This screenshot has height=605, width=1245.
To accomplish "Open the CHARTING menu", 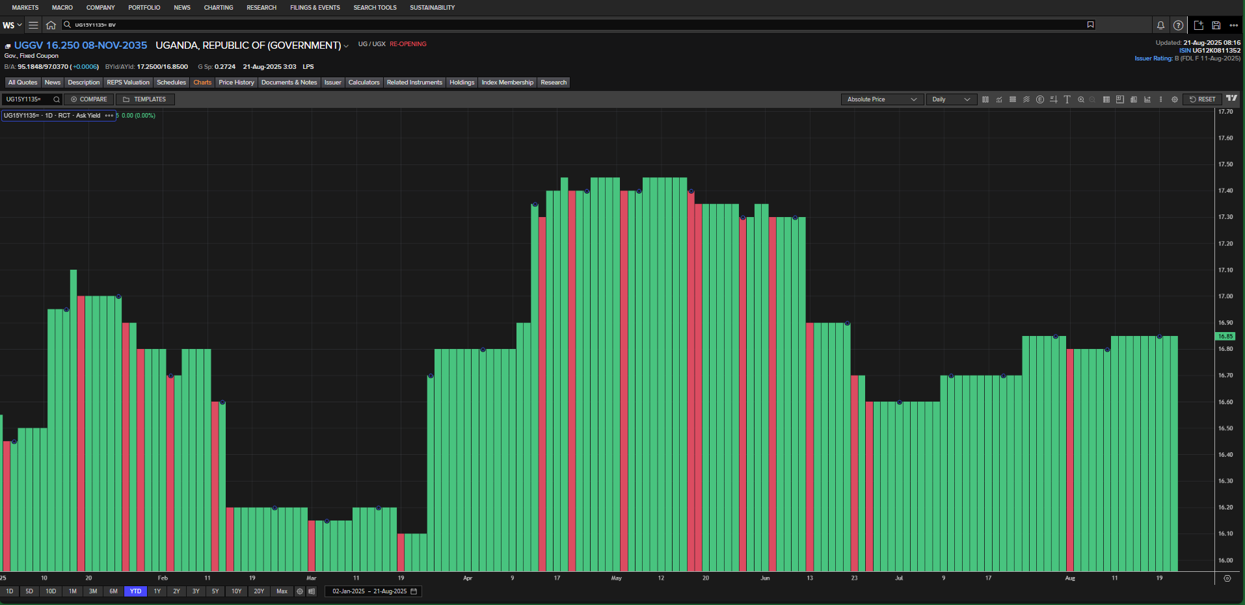I will [x=219, y=8].
